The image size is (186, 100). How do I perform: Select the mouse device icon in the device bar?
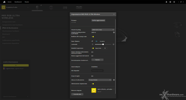(x=37, y=7)
